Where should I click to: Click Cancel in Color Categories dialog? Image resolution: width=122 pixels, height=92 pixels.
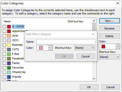[110, 87]
